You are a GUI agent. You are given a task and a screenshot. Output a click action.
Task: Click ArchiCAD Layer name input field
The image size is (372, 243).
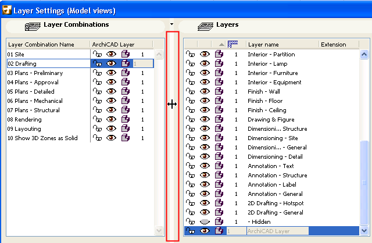tap(278, 231)
